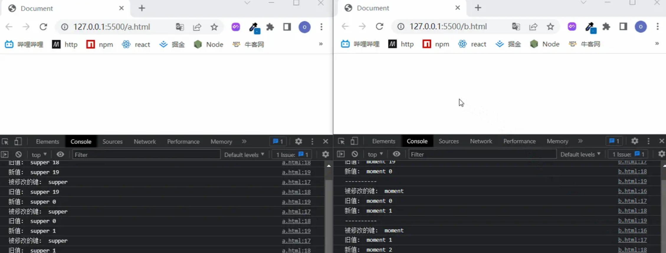Click the Filter input in right console
This screenshot has height=253, width=666.
482,154
